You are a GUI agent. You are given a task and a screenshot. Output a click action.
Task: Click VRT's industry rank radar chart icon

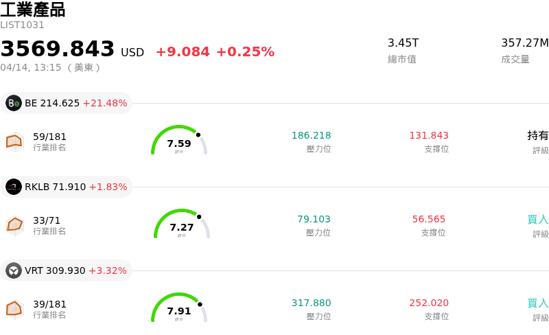pyautogui.click(x=15, y=309)
